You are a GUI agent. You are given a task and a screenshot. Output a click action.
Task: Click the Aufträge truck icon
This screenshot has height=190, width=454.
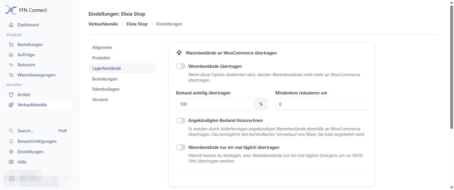point(11,55)
